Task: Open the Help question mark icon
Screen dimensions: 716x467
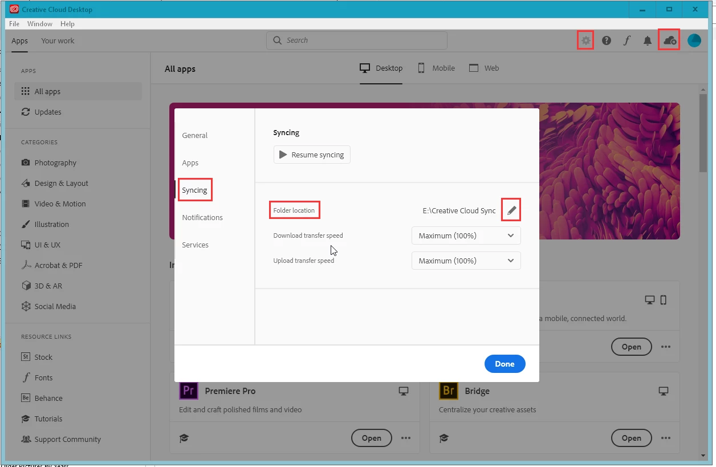Action: 607,40
